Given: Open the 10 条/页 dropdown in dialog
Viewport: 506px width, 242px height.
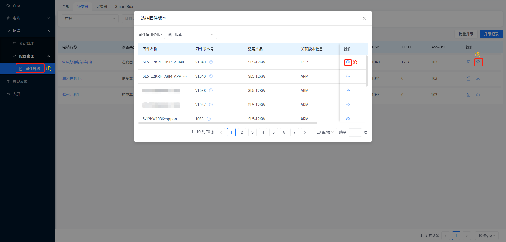Looking at the screenshot, I should tap(325, 132).
